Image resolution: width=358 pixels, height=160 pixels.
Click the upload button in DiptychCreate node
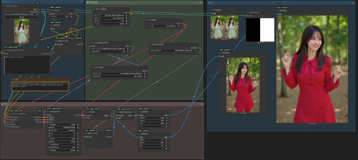(22, 17)
